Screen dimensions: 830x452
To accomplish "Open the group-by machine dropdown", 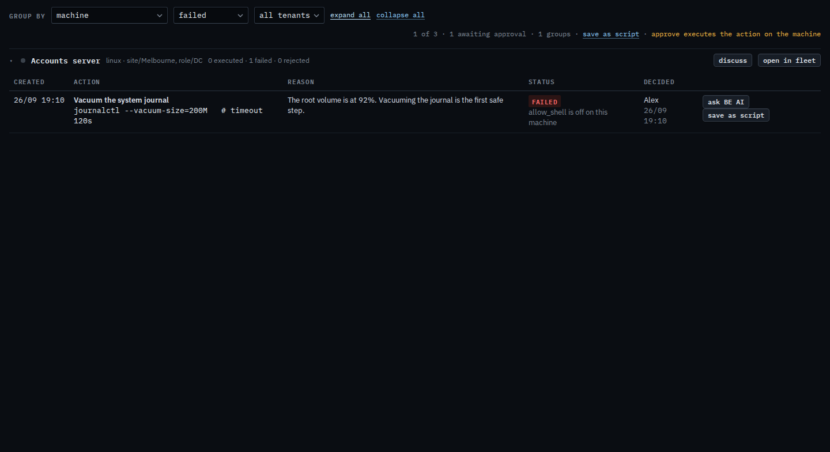I will click(110, 15).
